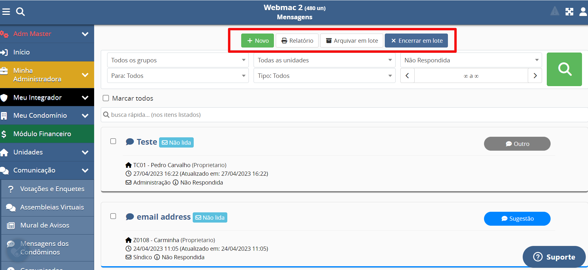Viewport: 588px width, 270px height.
Task: Click the green search button
Action: tap(564, 69)
